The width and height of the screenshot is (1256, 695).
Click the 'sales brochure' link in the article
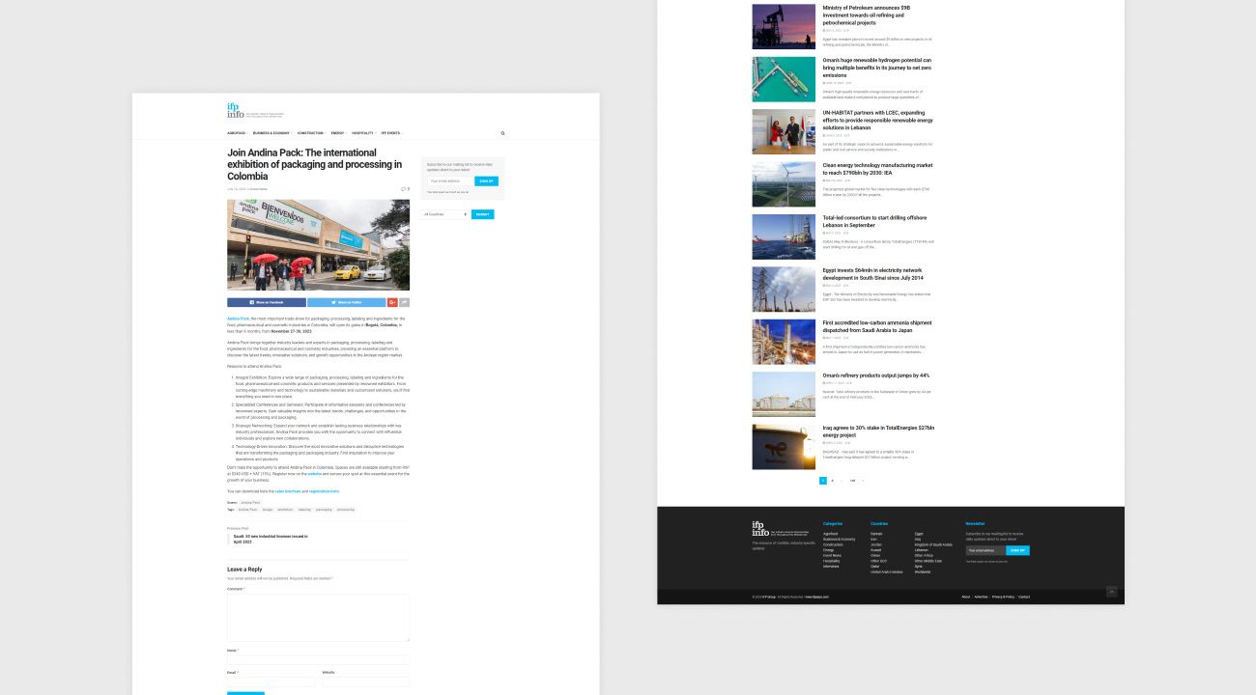(x=288, y=491)
